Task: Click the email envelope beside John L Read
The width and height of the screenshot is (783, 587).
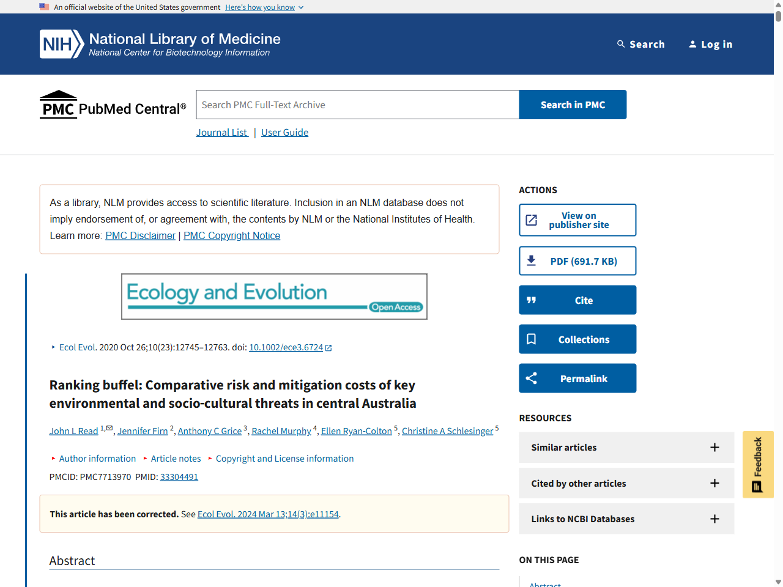Action: (109, 427)
